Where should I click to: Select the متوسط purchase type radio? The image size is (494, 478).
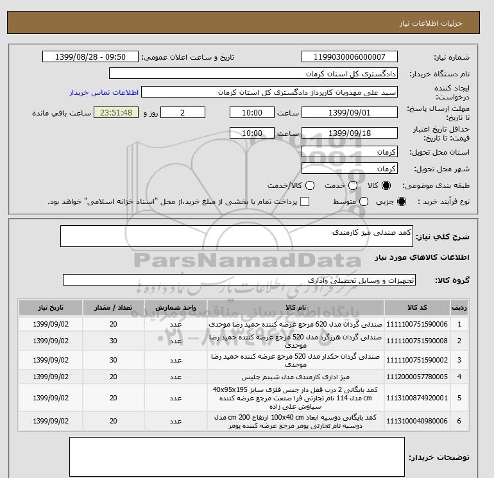(364, 201)
